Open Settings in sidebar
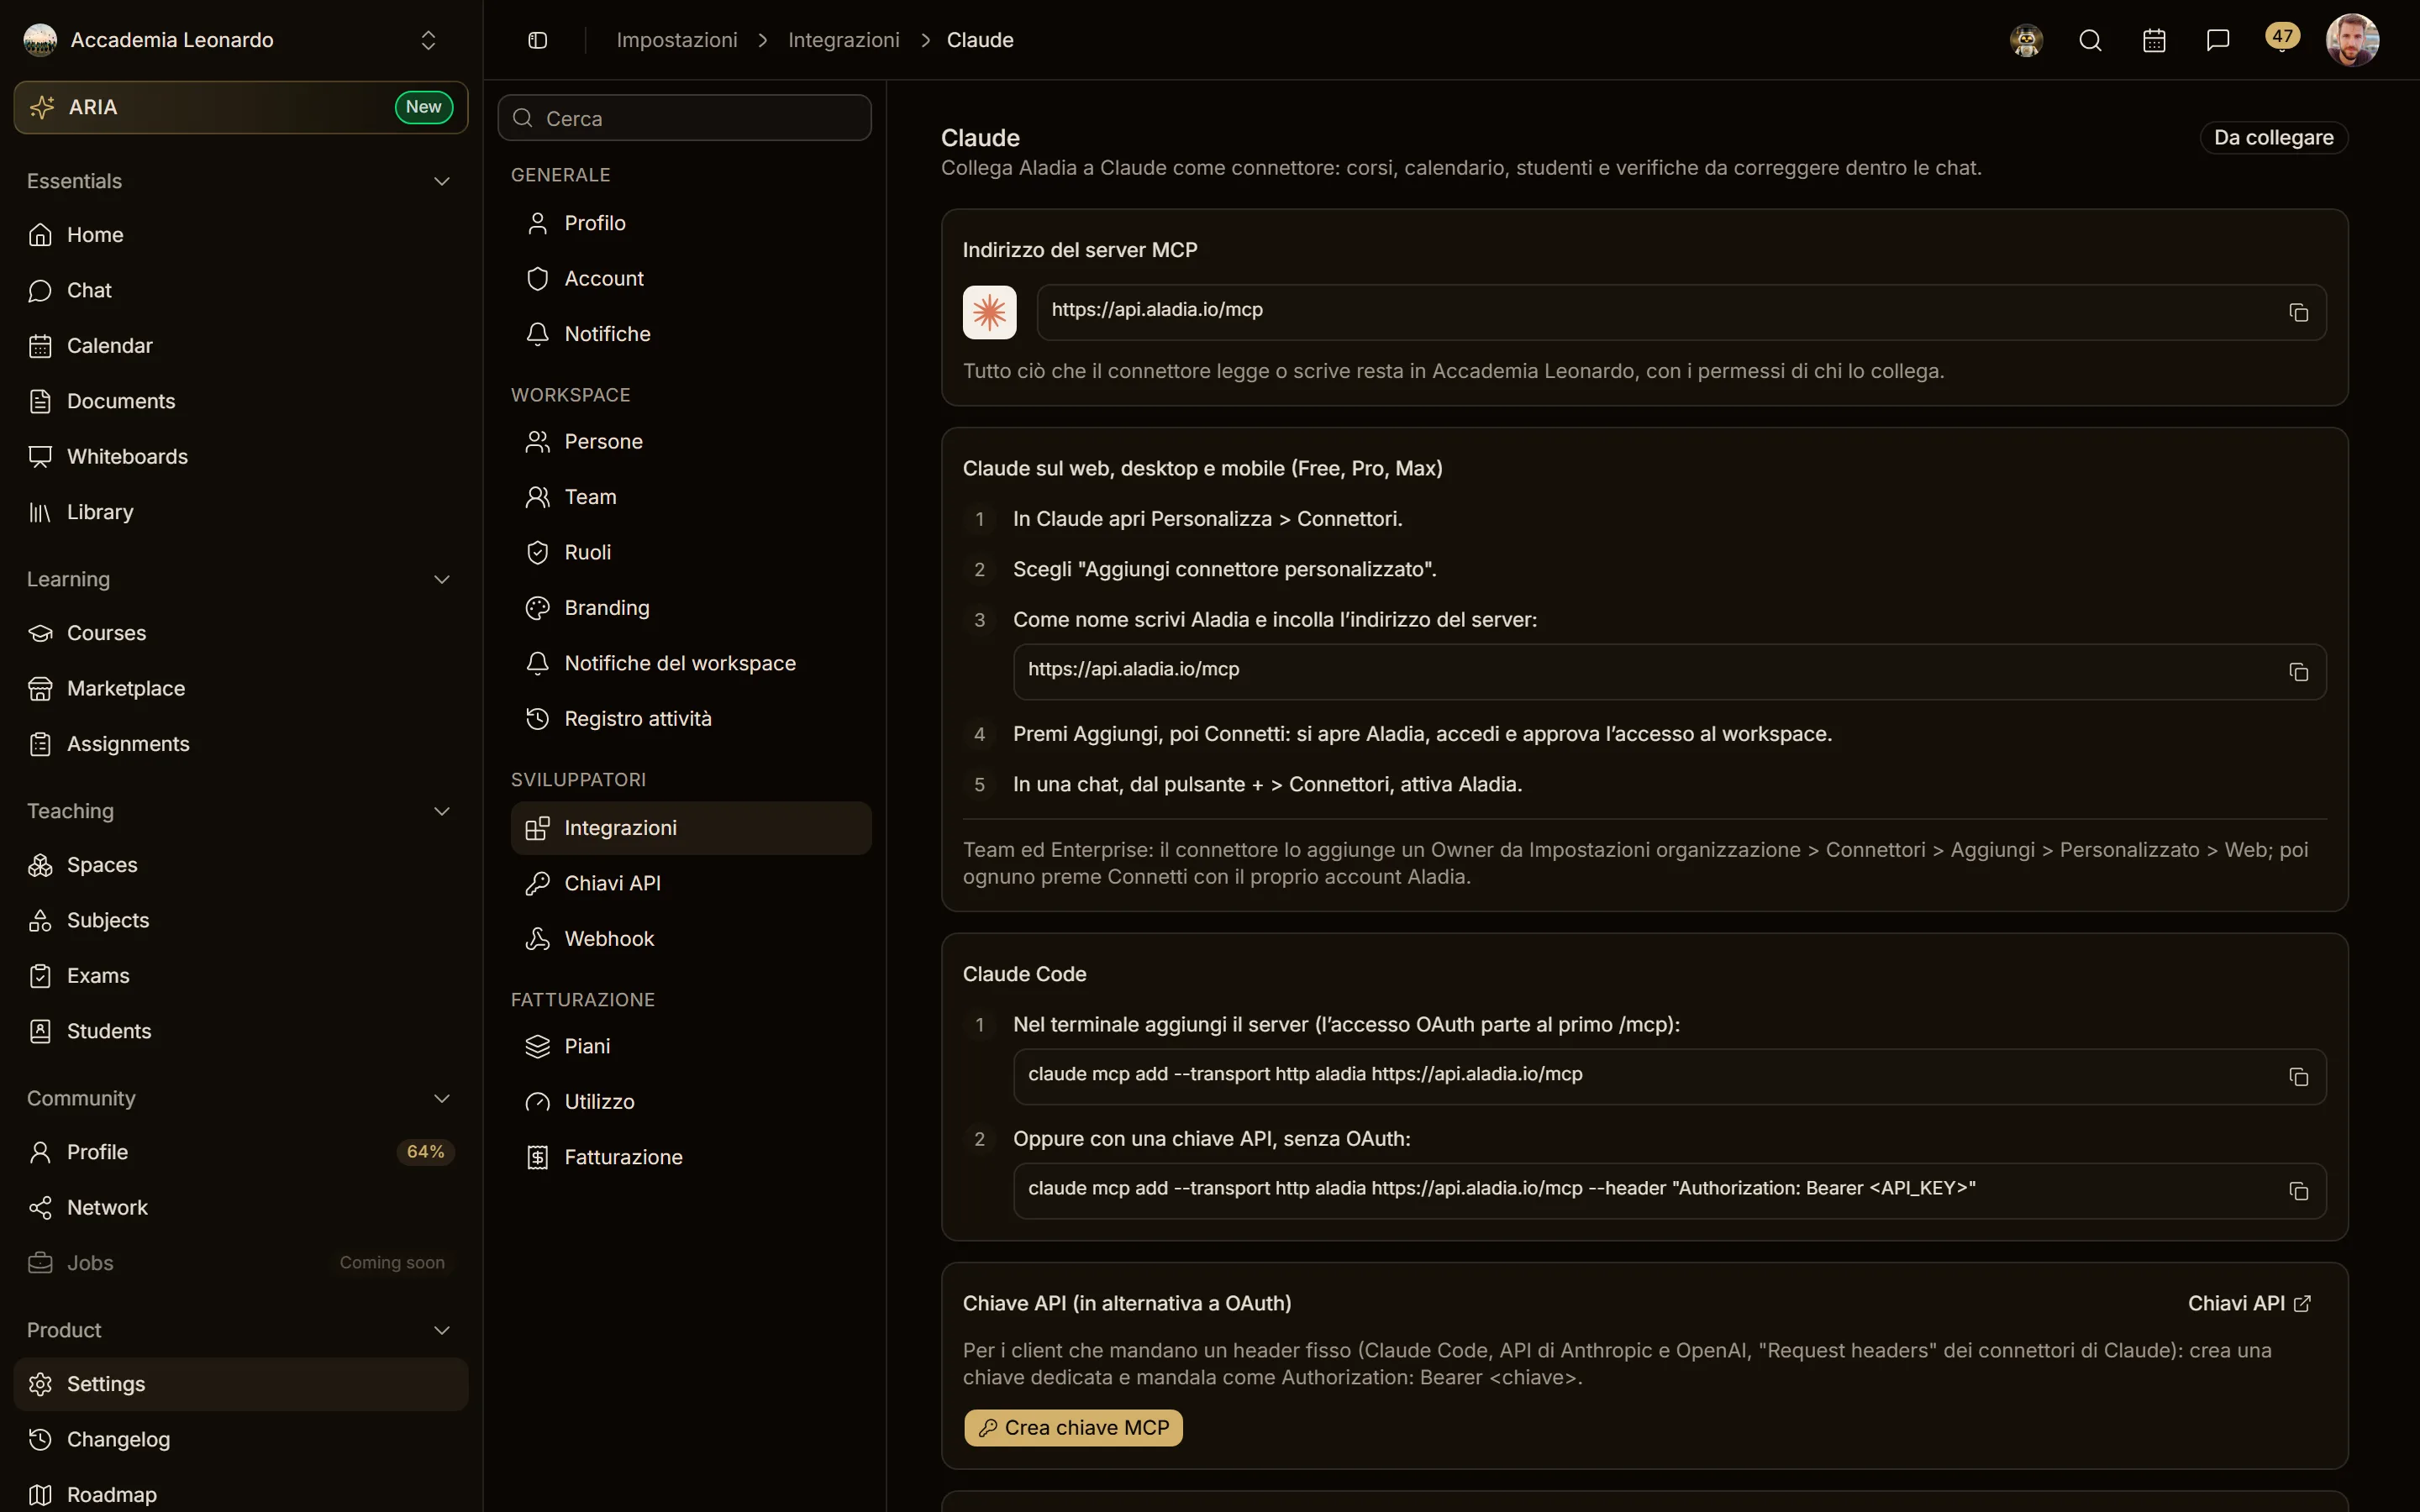 point(241,1384)
